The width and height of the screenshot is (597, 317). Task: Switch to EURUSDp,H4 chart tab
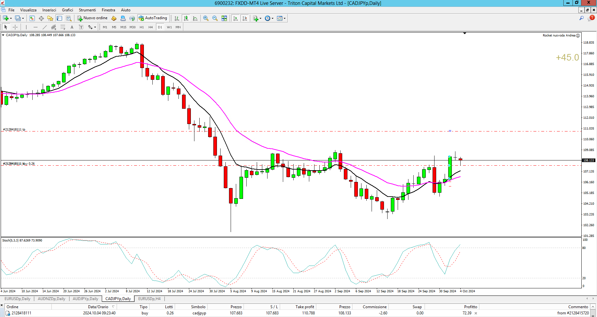[x=149, y=299]
